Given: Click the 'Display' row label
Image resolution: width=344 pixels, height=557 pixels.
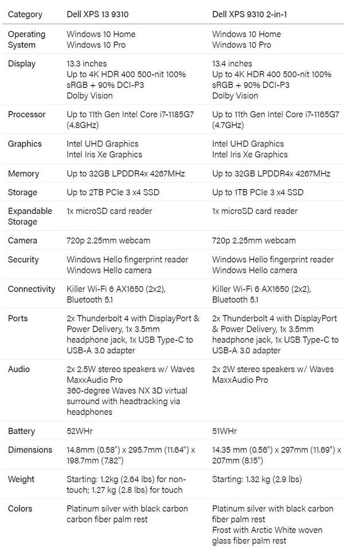Looking at the screenshot, I should click(x=22, y=64).
